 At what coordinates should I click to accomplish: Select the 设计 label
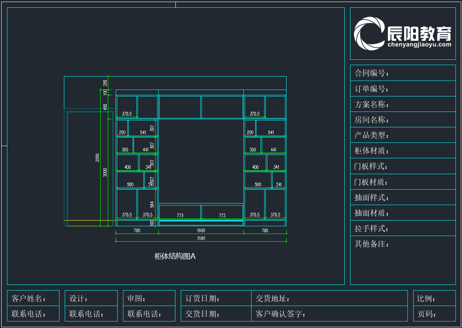79,299
